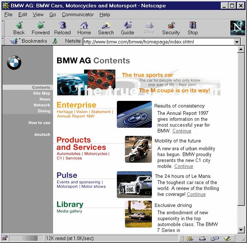The image size is (247, 243).
Task: Switch to deutsch language link
Action: pyautogui.click(x=42, y=135)
